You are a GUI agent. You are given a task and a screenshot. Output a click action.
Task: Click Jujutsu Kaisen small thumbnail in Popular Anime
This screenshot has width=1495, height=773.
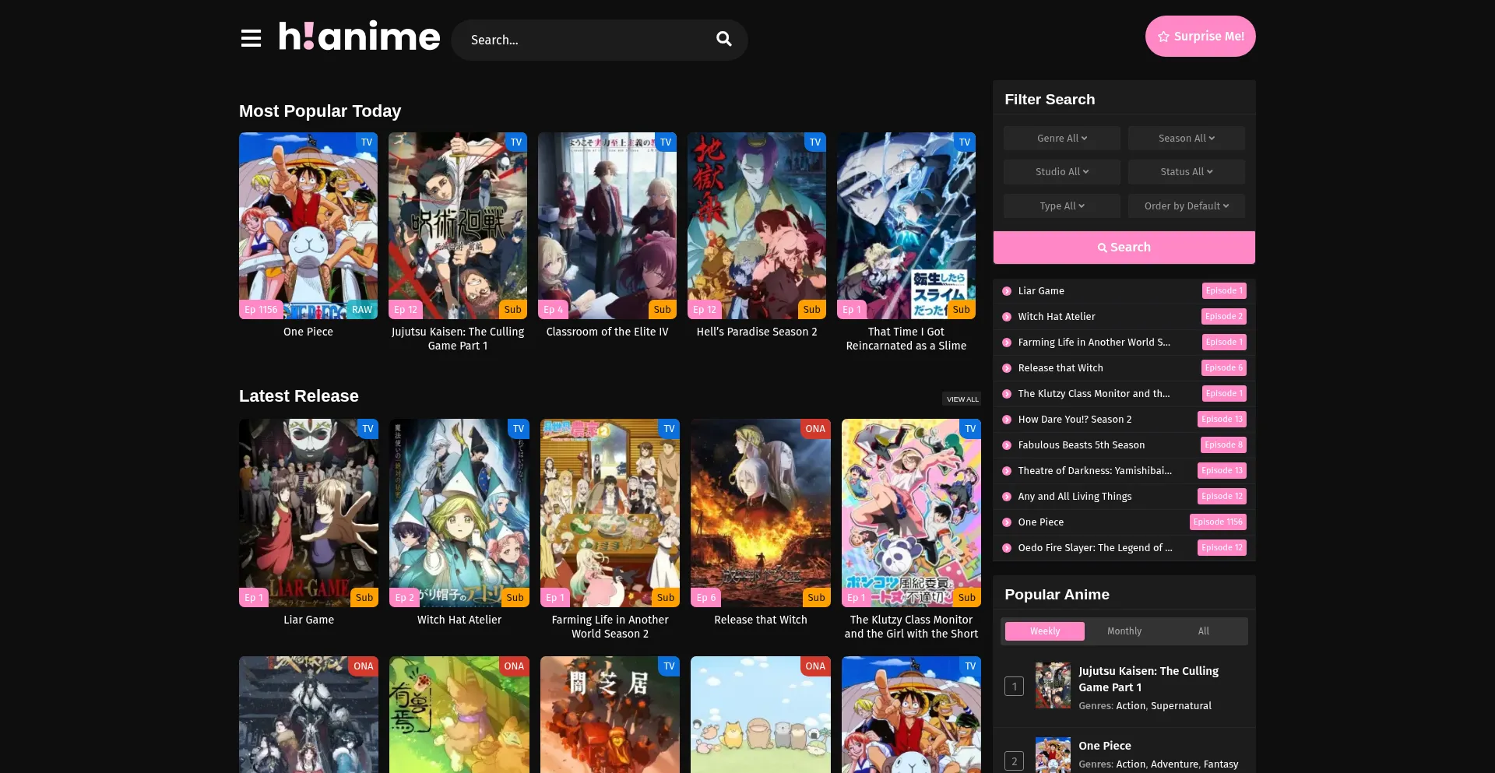[1053, 685]
